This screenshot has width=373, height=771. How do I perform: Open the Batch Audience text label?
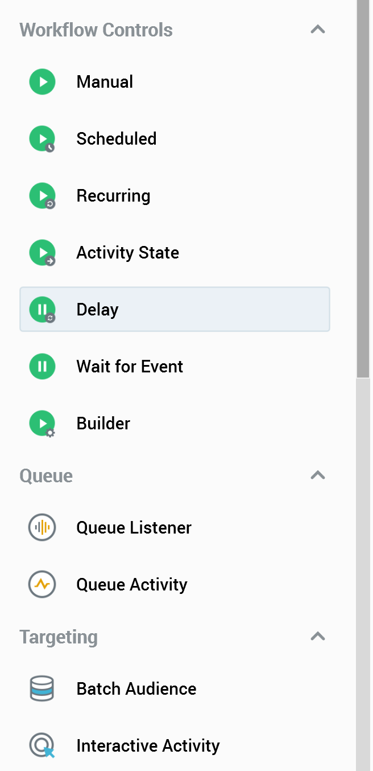pyautogui.click(x=136, y=688)
